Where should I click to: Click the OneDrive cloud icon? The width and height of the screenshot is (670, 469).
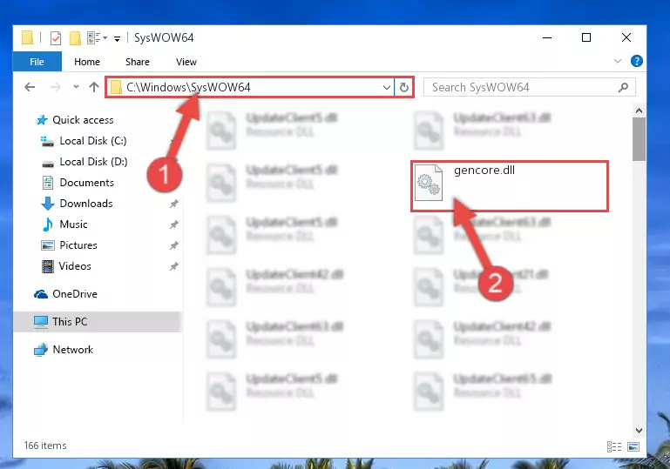[41, 294]
